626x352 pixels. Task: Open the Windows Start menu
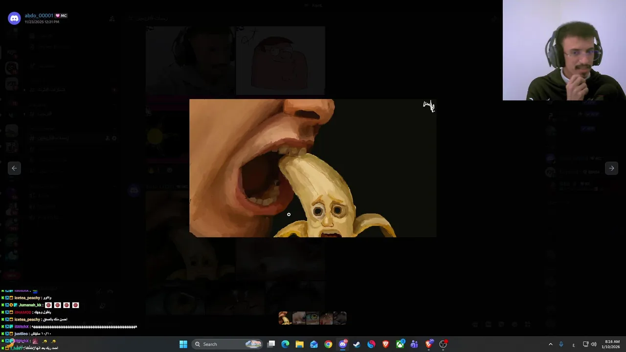(183, 344)
